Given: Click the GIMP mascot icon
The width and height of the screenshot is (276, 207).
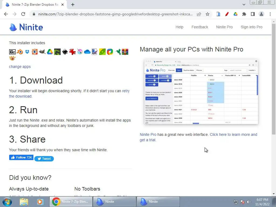Looking at the screenshot, I should click(42, 52).
